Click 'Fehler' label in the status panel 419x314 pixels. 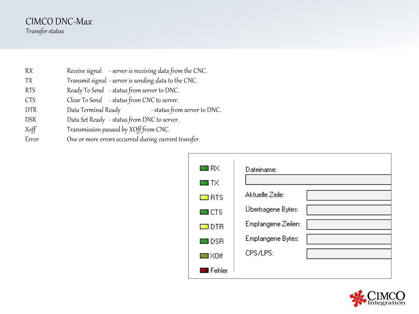tap(219, 271)
